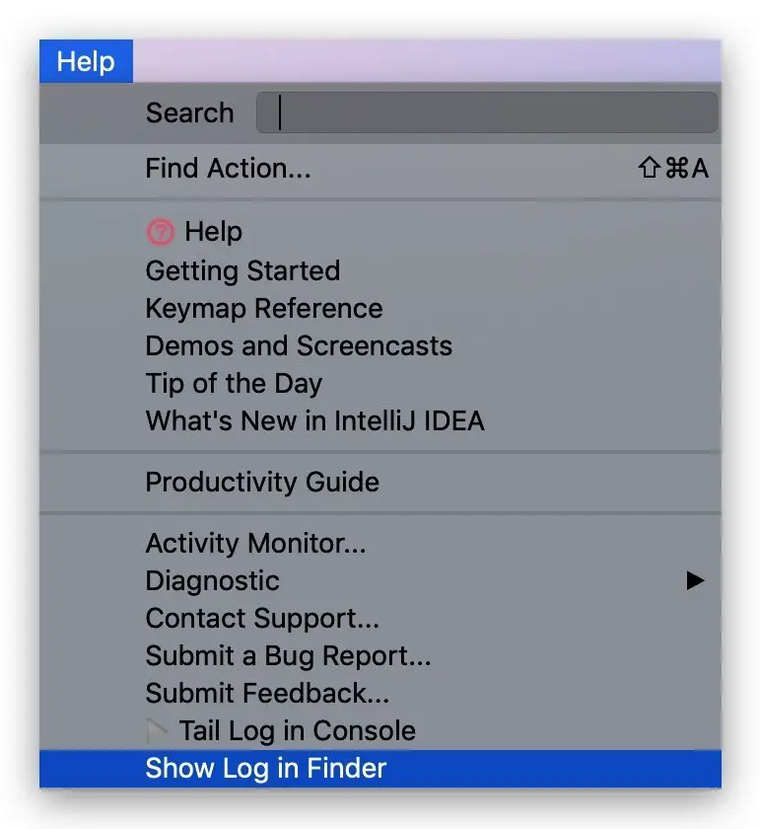Choose Demos and Screencasts
761x829 pixels.
click(x=299, y=346)
